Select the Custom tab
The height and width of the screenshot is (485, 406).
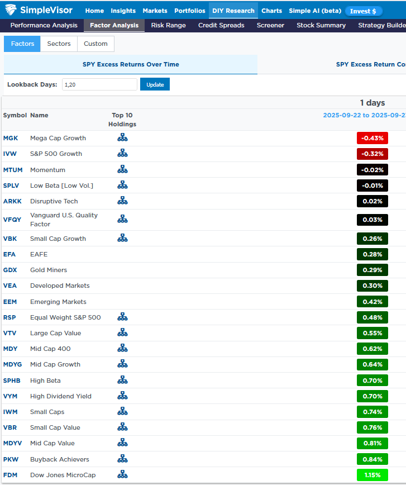pos(95,44)
